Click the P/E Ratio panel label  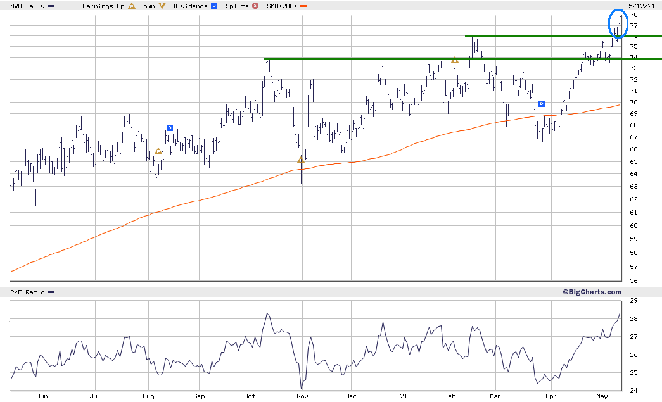(27, 292)
